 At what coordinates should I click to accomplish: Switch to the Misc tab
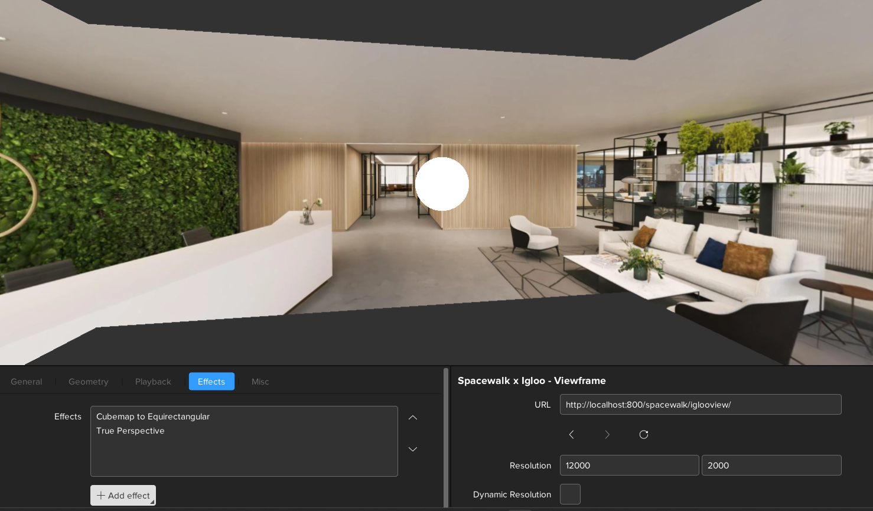coord(260,382)
